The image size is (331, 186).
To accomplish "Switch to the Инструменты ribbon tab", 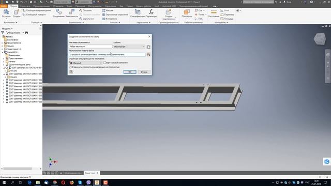I will [95, 6].
